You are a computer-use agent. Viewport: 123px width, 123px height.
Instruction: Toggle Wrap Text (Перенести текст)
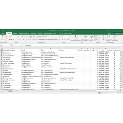click(x=42, y=37)
